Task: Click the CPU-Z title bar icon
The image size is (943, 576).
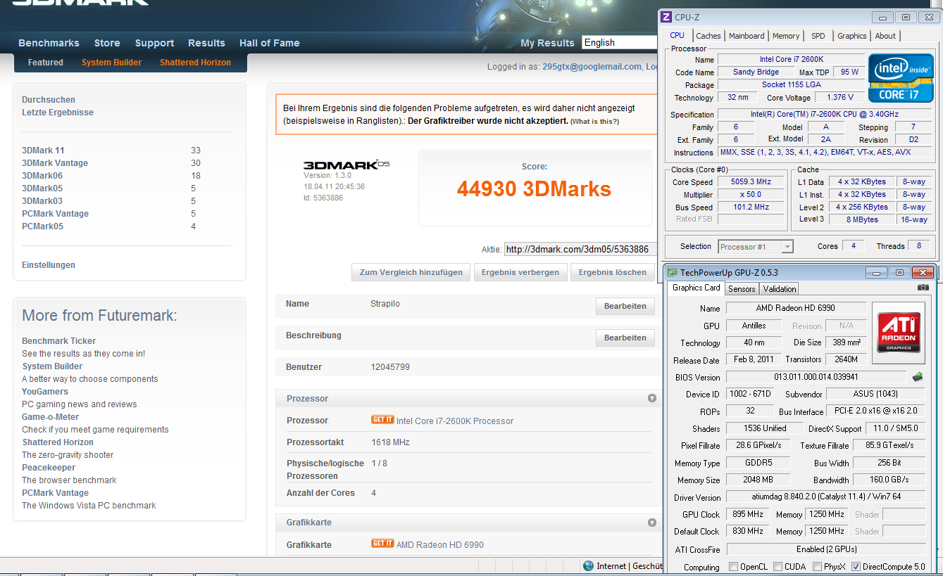Action: pos(667,17)
